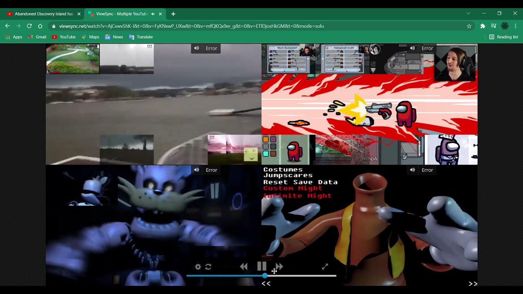This screenshot has height=294, width=523.
Task: Toggle sound on the Among Us video
Action: [412, 48]
